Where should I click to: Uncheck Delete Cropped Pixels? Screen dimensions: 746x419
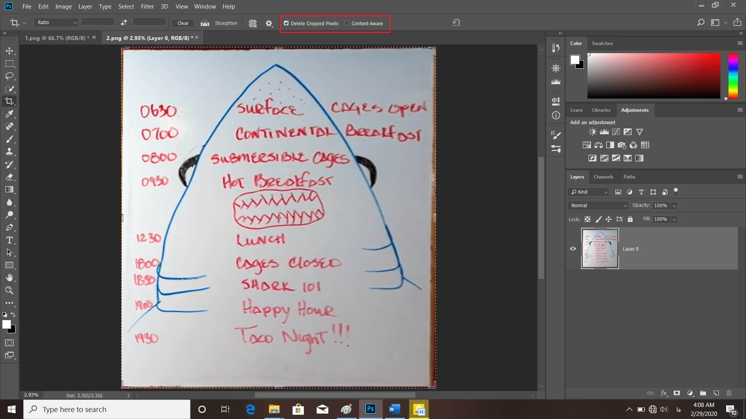(x=286, y=23)
